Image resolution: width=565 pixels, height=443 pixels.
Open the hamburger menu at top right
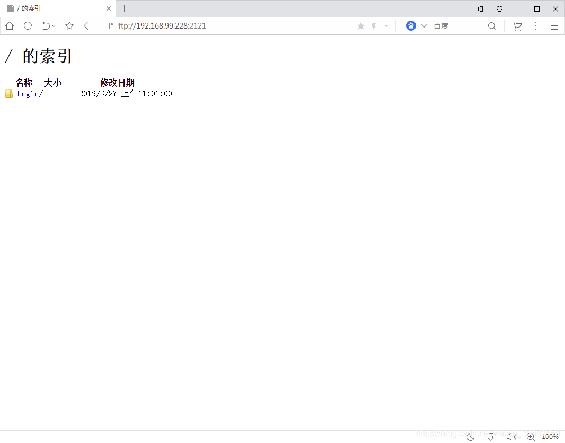point(554,25)
